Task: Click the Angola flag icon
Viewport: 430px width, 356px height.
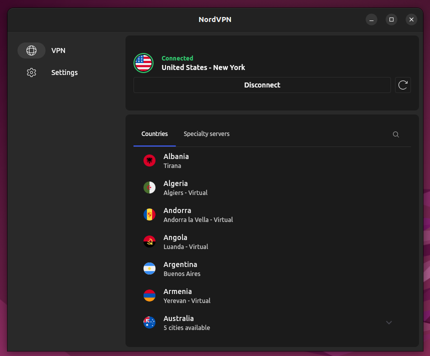Action: [x=149, y=242]
